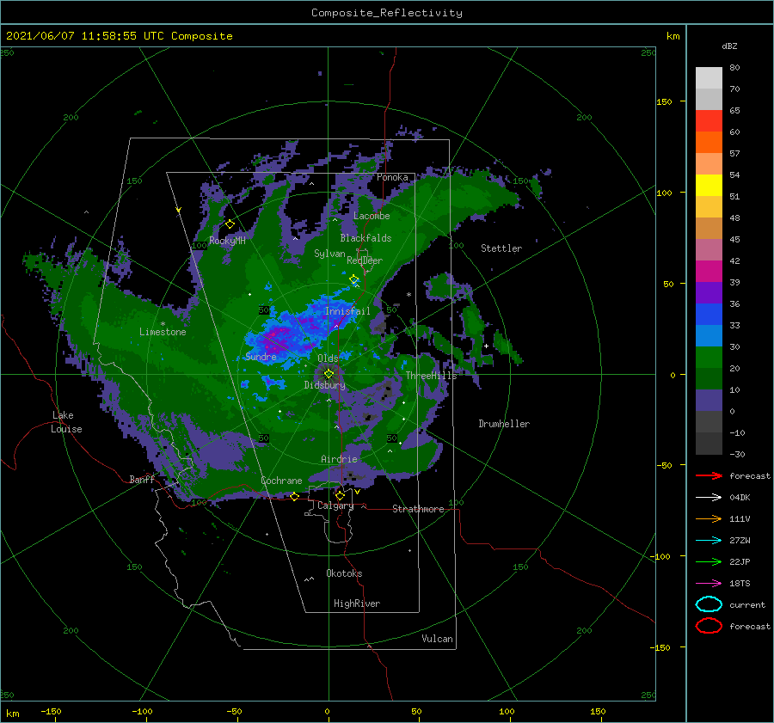Click the 'Vulcan' label
Screen dimensions: 774x723
click(438, 639)
